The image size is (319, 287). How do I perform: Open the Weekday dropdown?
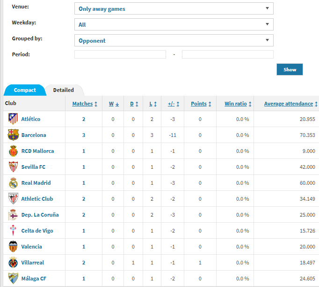pyautogui.click(x=174, y=24)
